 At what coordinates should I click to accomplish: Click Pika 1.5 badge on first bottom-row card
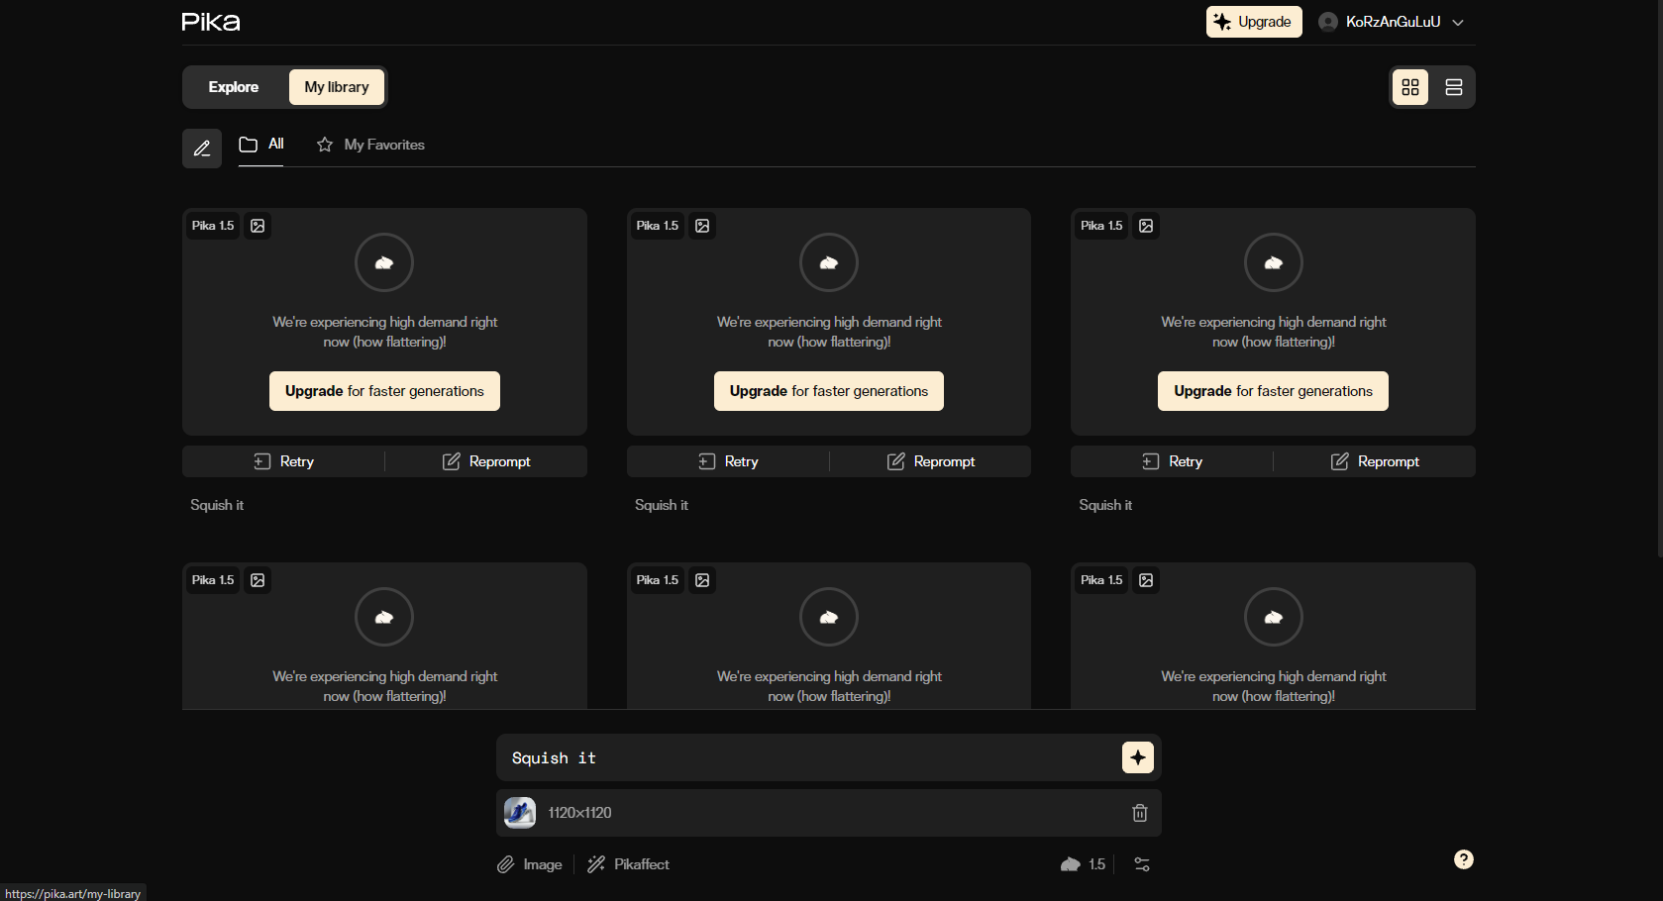click(x=213, y=580)
